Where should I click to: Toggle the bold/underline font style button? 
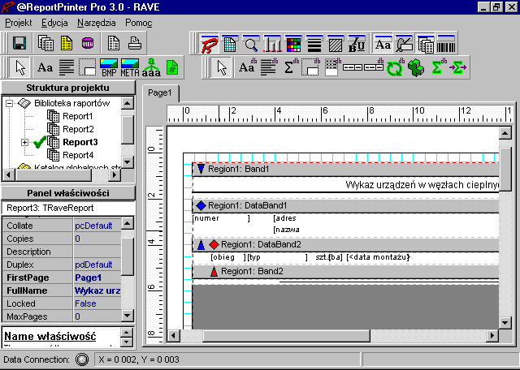357,44
